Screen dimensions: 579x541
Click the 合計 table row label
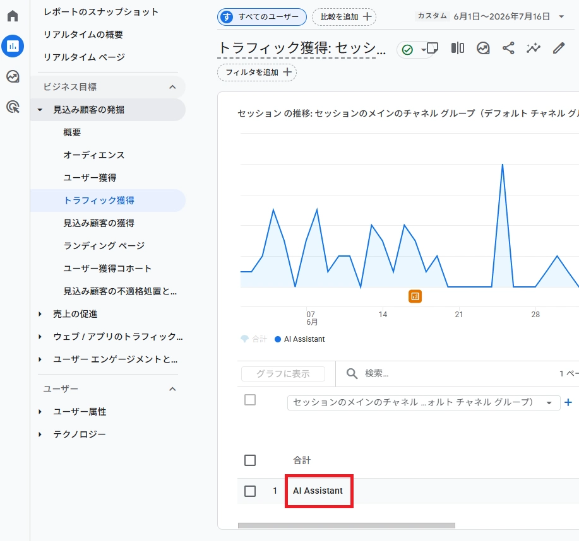pyautogui.click(x=302, y=460)
